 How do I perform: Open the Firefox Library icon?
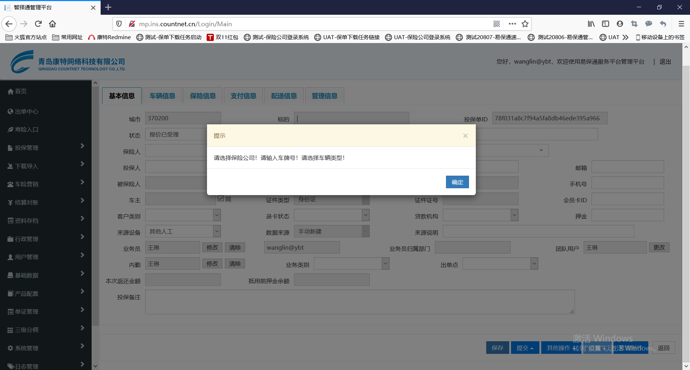click(591, 24)
